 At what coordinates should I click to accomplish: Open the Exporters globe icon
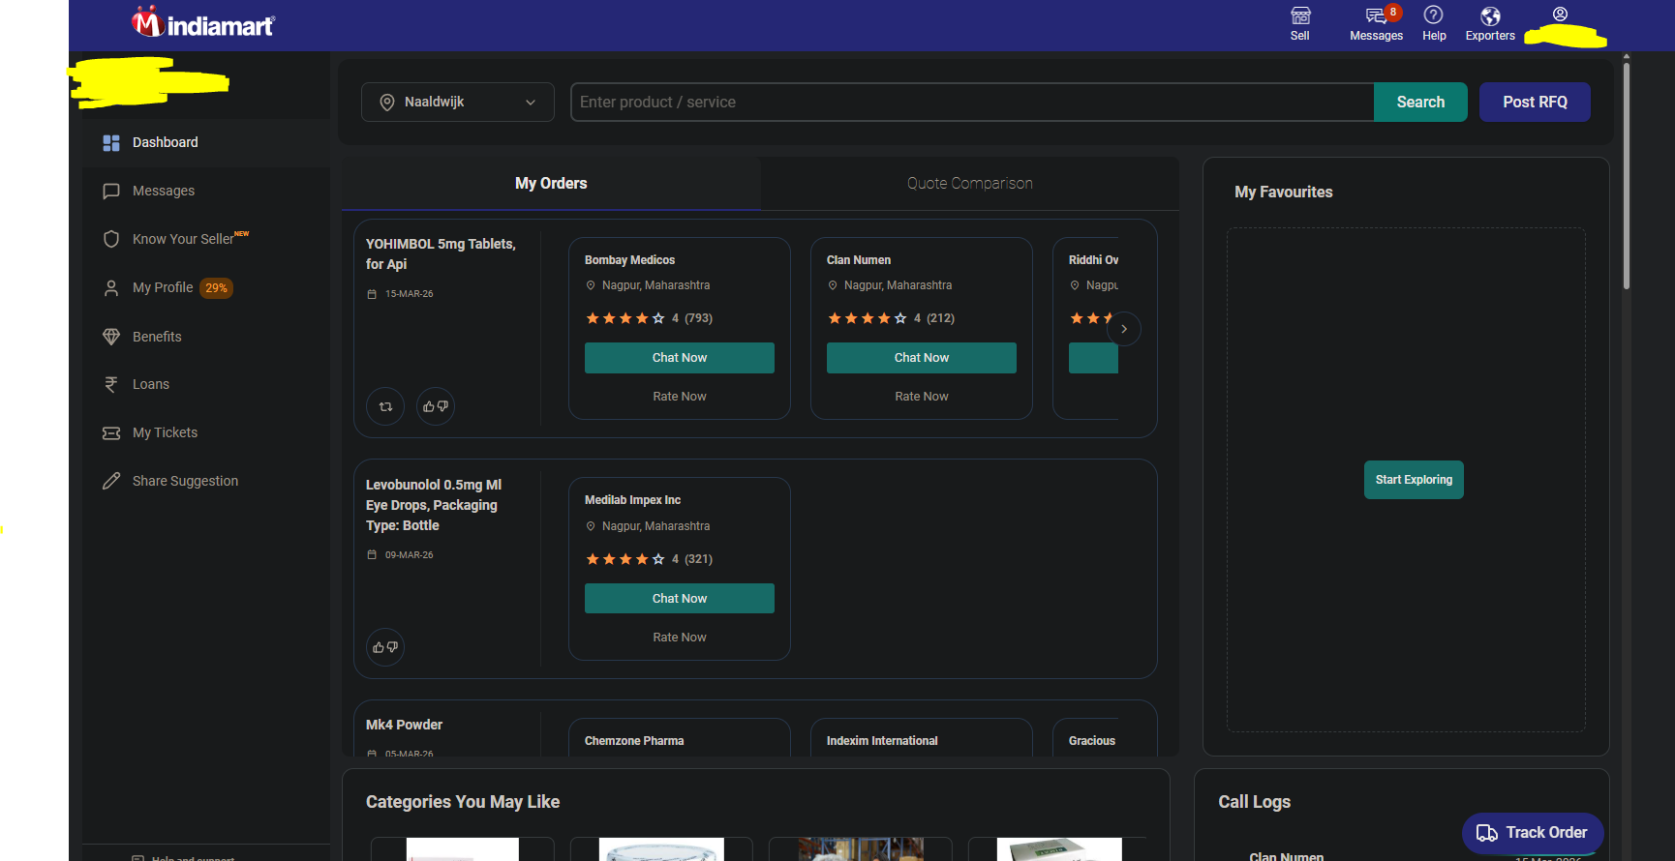point(1490,16)
